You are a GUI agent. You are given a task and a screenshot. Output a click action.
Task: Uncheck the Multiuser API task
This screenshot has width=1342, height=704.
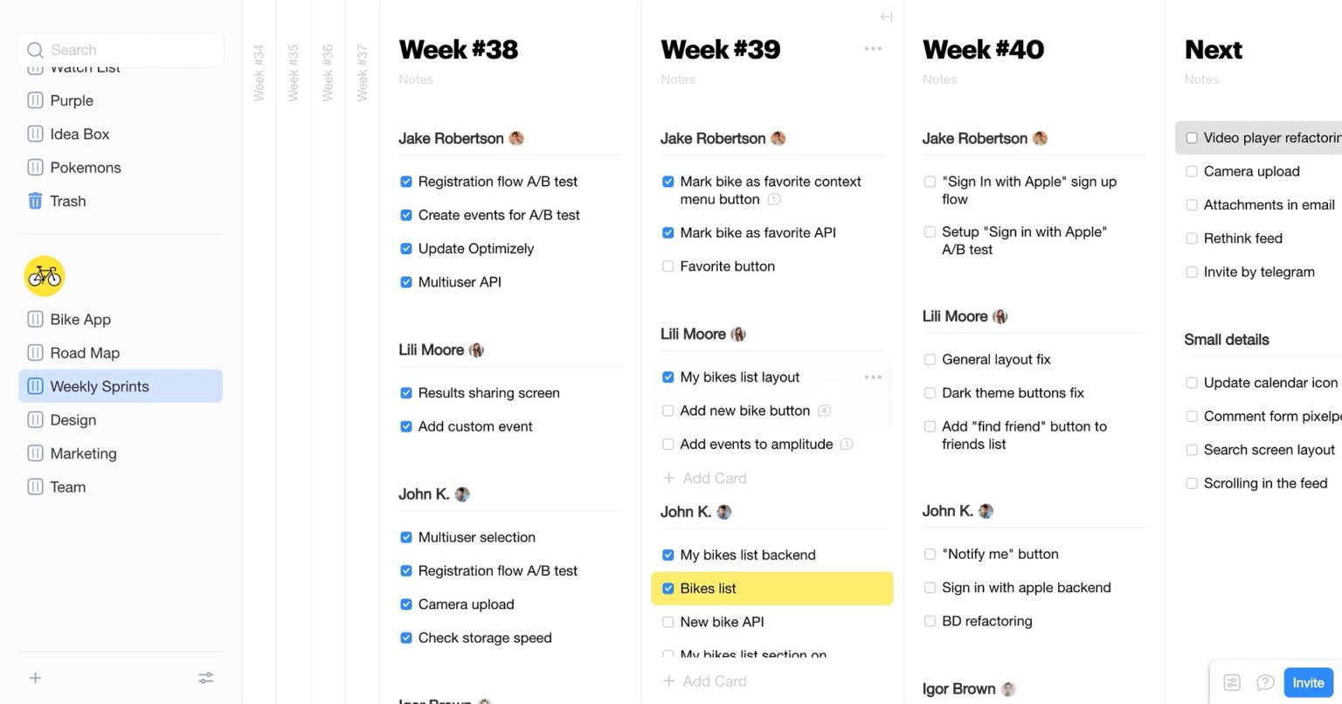point(406,282)
